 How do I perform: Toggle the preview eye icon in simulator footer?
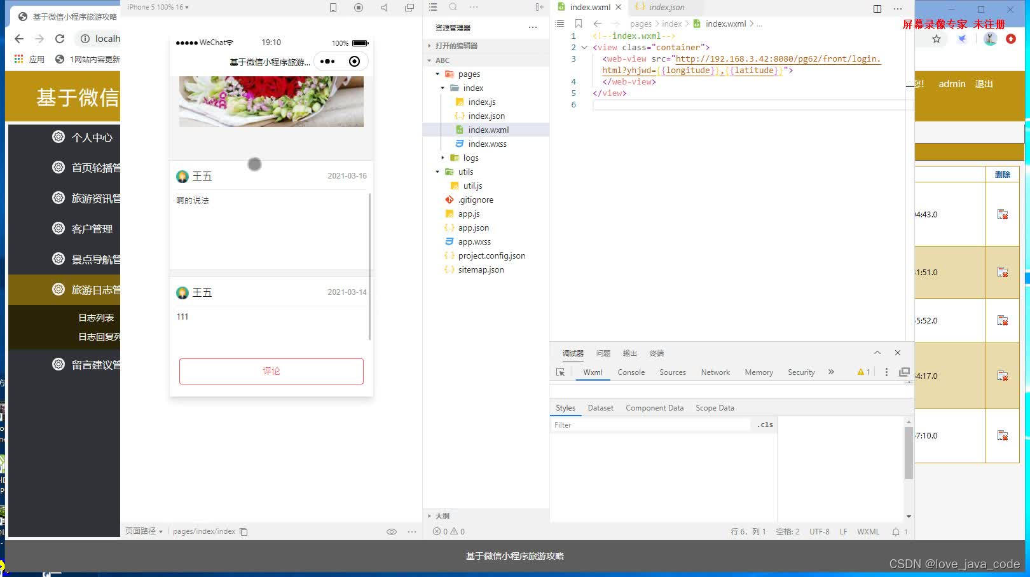point(392,532)
